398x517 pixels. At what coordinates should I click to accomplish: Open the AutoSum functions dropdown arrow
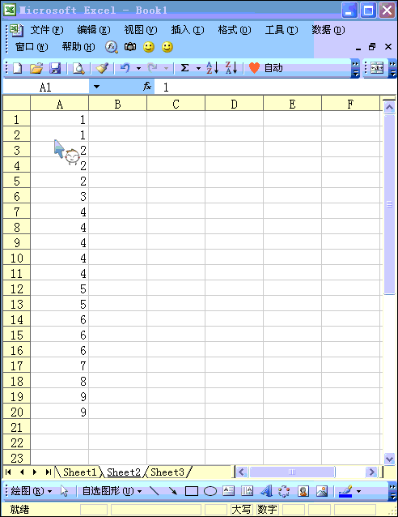click(x=198, y=68)
